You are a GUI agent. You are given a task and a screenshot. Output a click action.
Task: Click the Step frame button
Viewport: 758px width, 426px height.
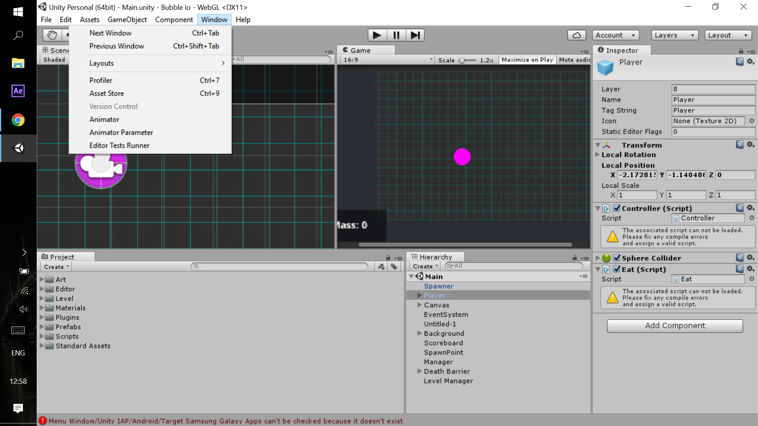click(415, 35)
